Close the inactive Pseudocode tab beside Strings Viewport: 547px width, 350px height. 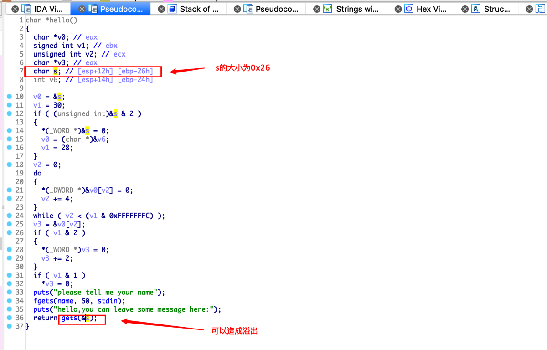click(x=237, y=9)
